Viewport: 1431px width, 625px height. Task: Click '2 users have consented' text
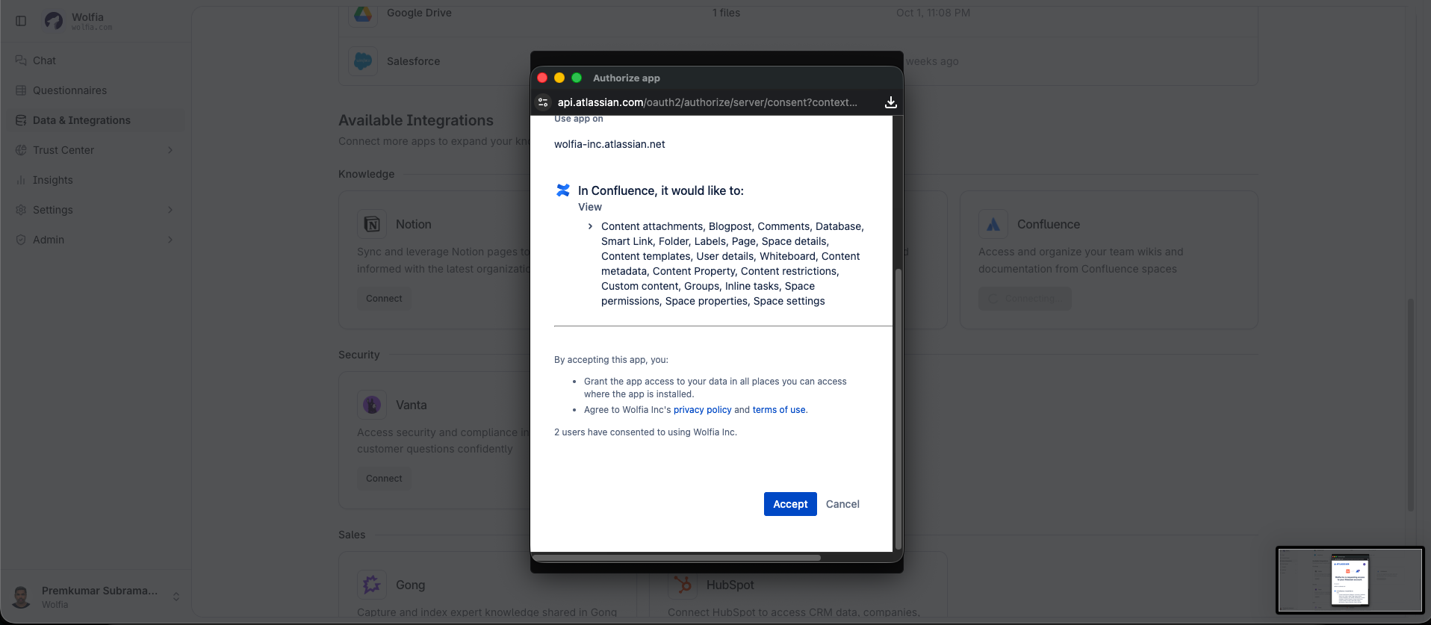point(645,432)
